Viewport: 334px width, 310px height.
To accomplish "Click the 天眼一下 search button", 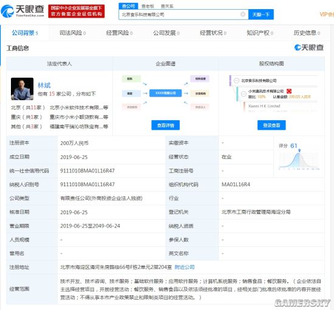I will click(x=261, y=15).
